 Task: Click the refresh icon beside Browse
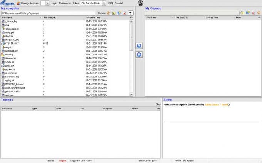coord(108,13)
